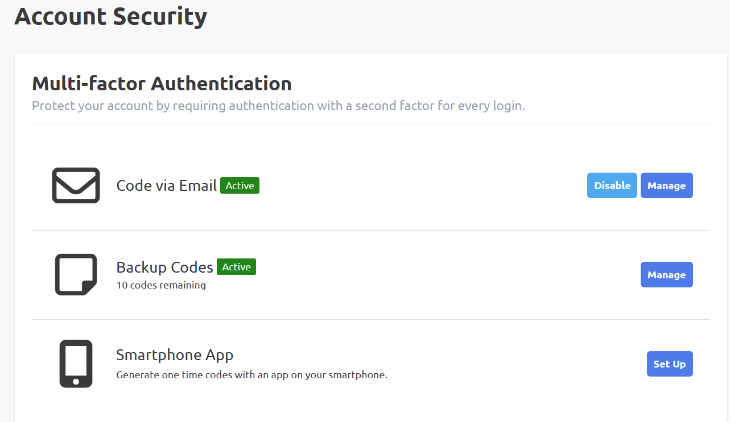Screen dimensions: 730x422
Task: Disable the Code via Email method
Action: coord(612,186)
